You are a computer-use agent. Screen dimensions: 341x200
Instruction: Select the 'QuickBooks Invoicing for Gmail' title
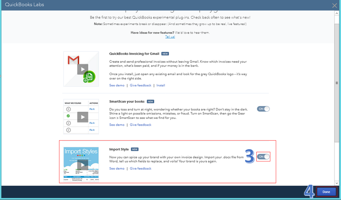pyautogui.click(x=134, y=54)
